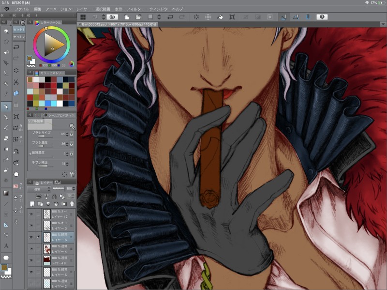Click the tool property magnifier icon

(72, 126)
